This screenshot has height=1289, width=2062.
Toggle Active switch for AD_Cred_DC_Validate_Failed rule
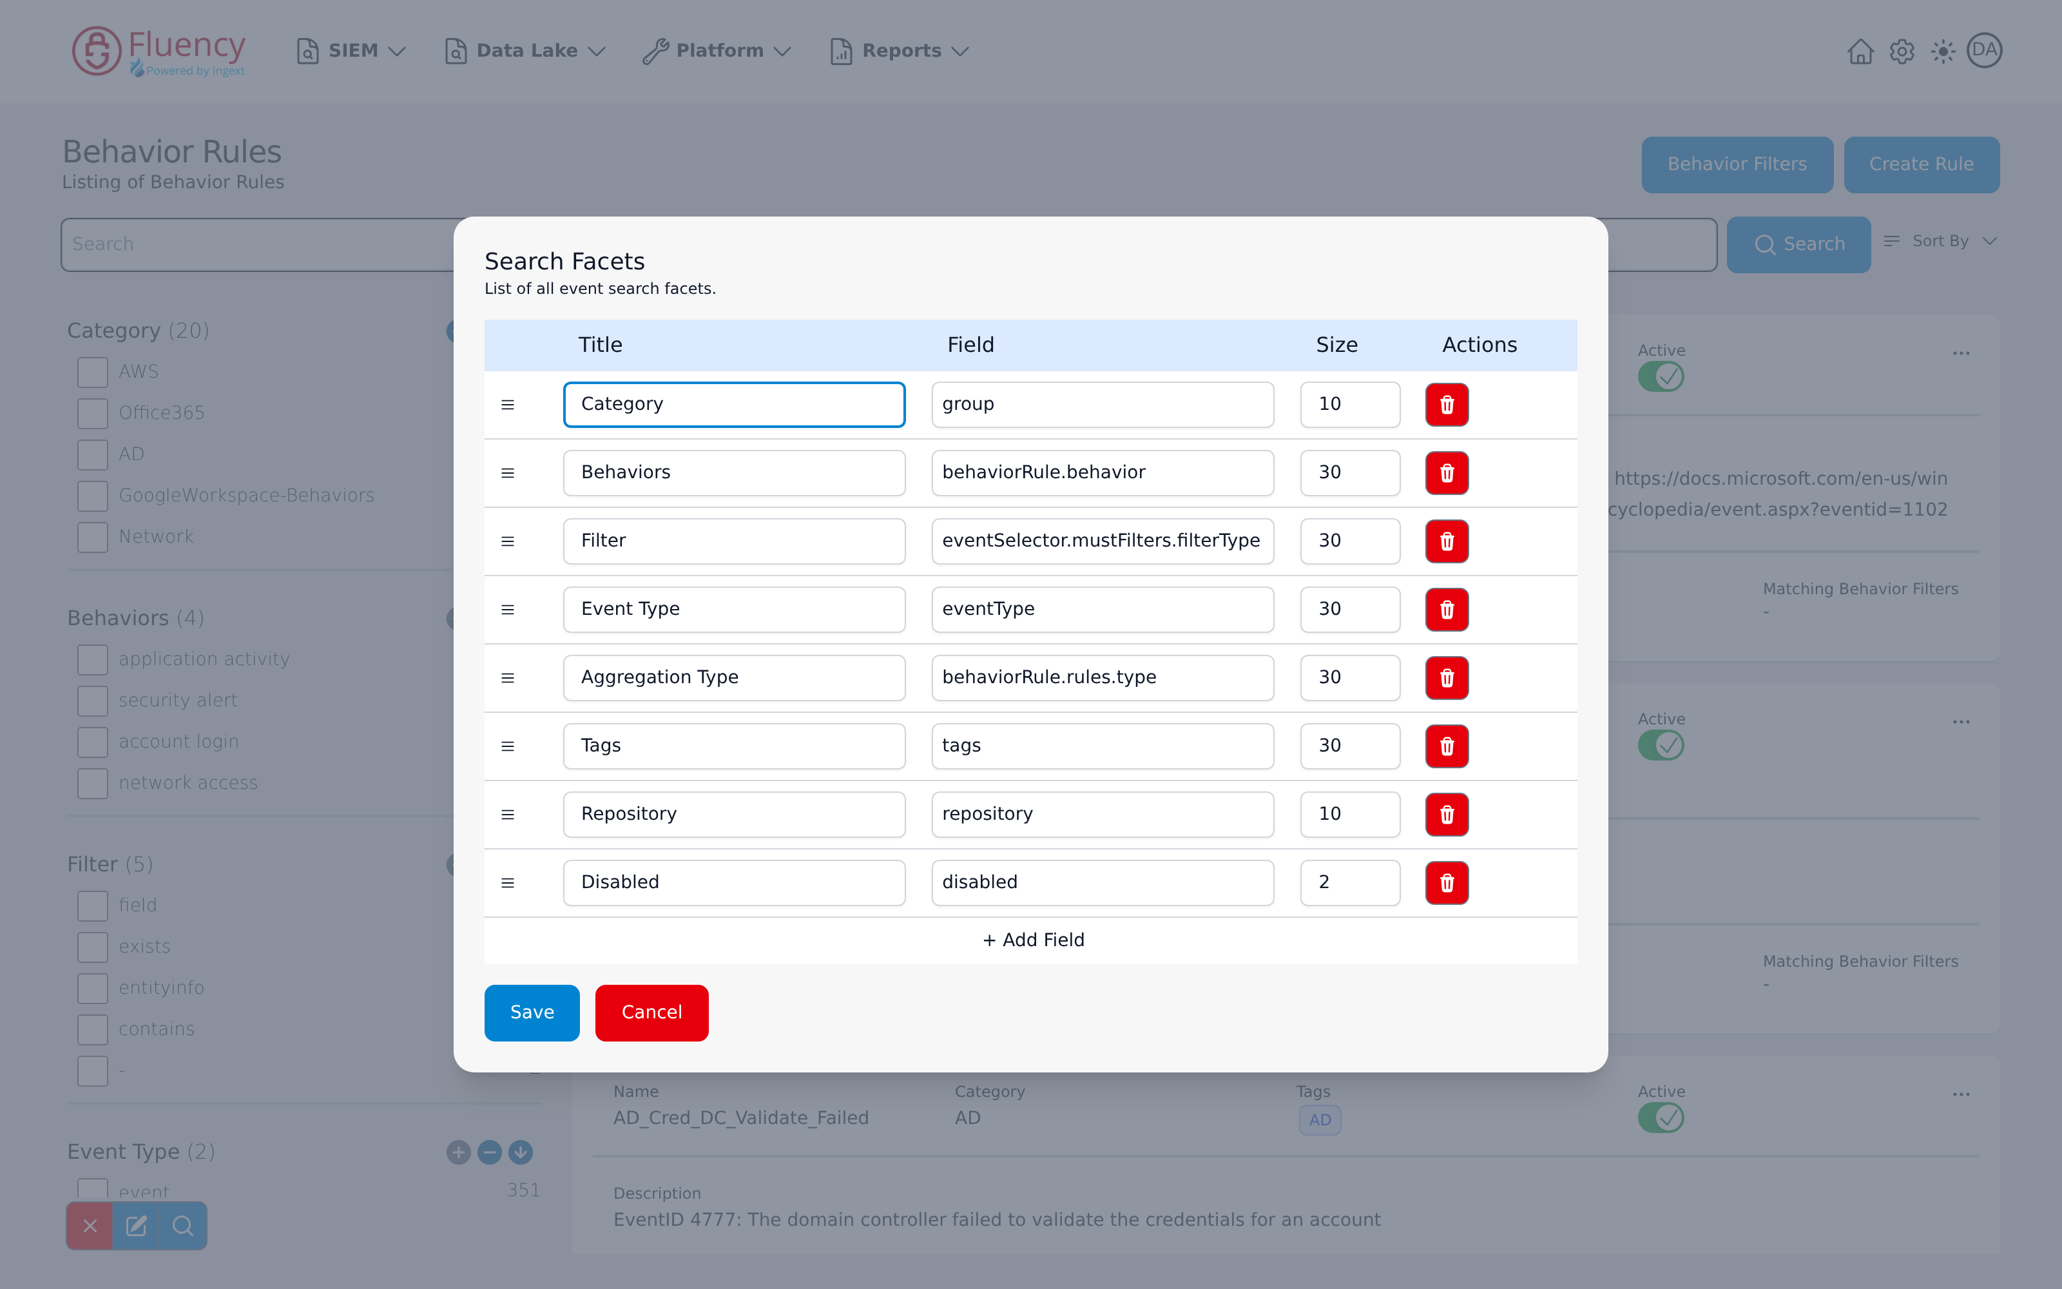(x=1661, y=1118)
